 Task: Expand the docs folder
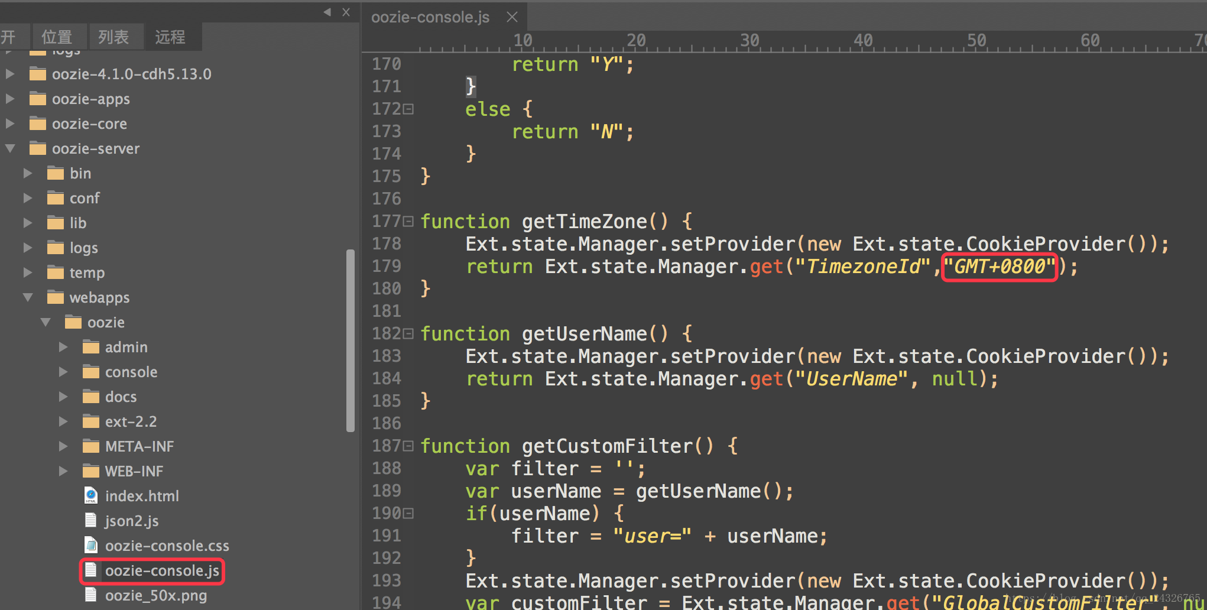pos(63,397)
